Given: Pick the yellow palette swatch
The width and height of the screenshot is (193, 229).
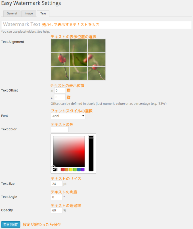Looking at the screenshot, I should 71,169.
